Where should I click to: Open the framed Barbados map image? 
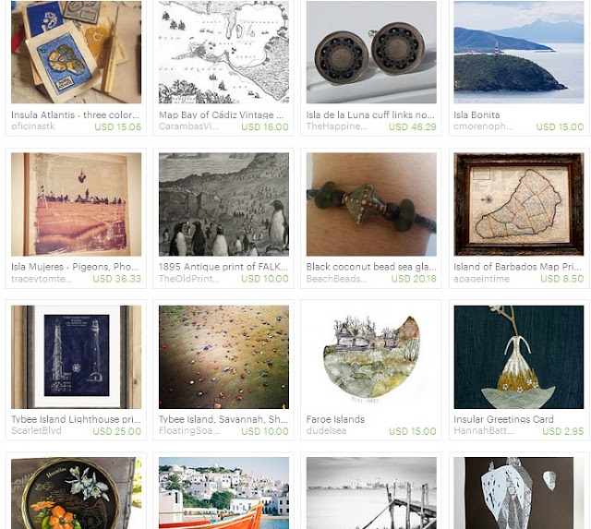point(519,204)
